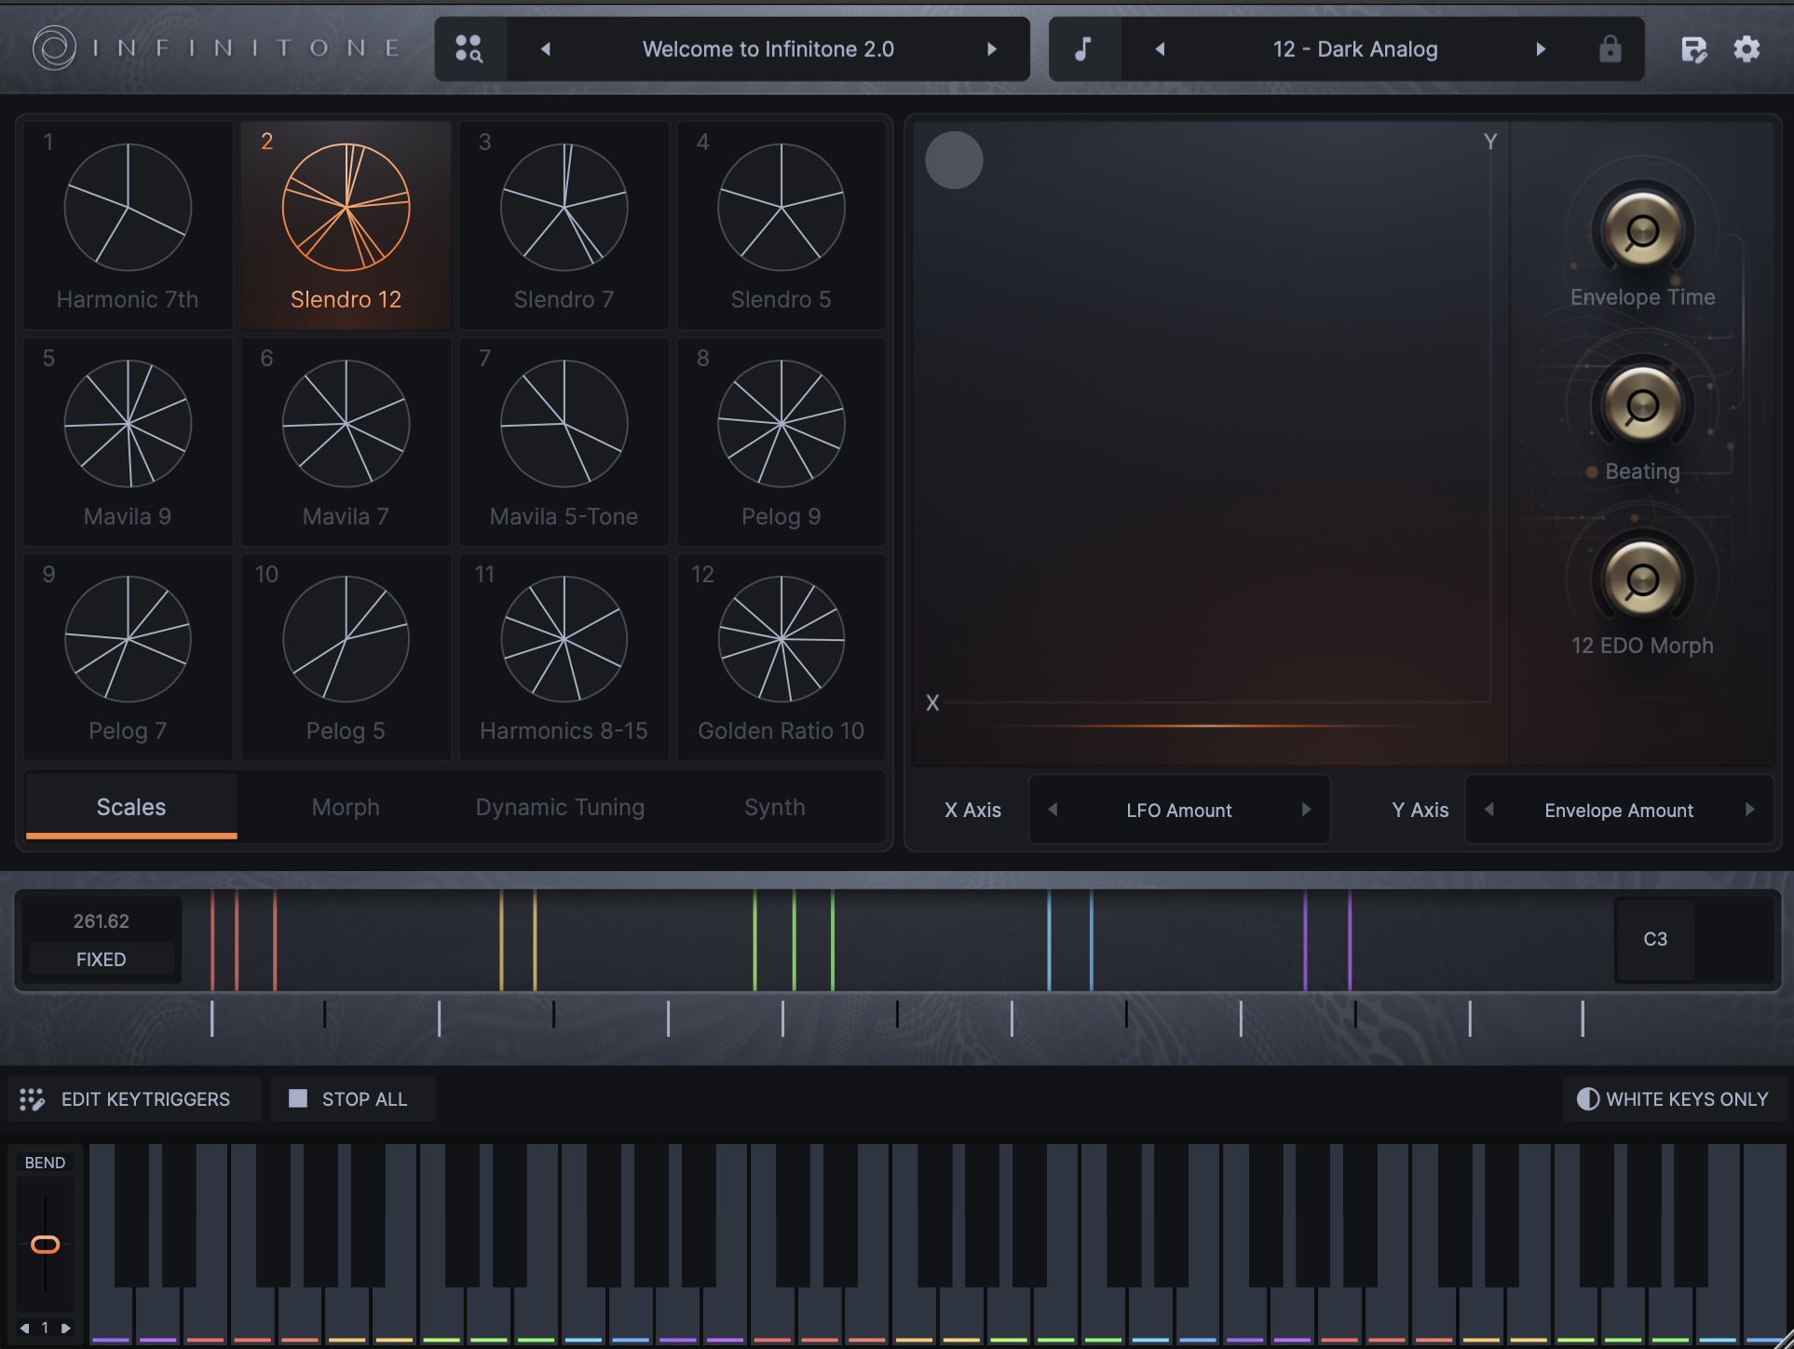Toggle the sound preset lock icon
Viewport: 1794px width, 1349px height.
tap(1610, 48)
